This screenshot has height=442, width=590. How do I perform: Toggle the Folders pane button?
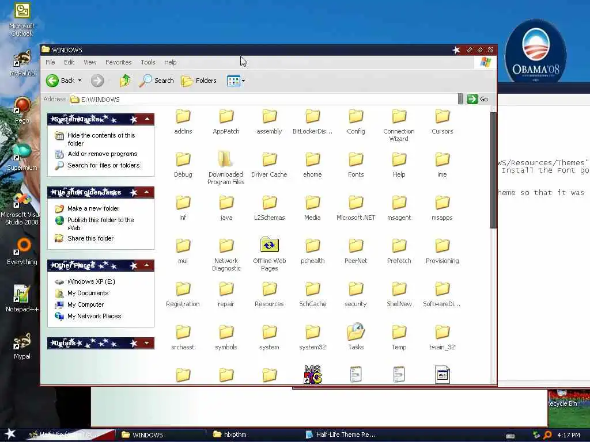[199, 81]
